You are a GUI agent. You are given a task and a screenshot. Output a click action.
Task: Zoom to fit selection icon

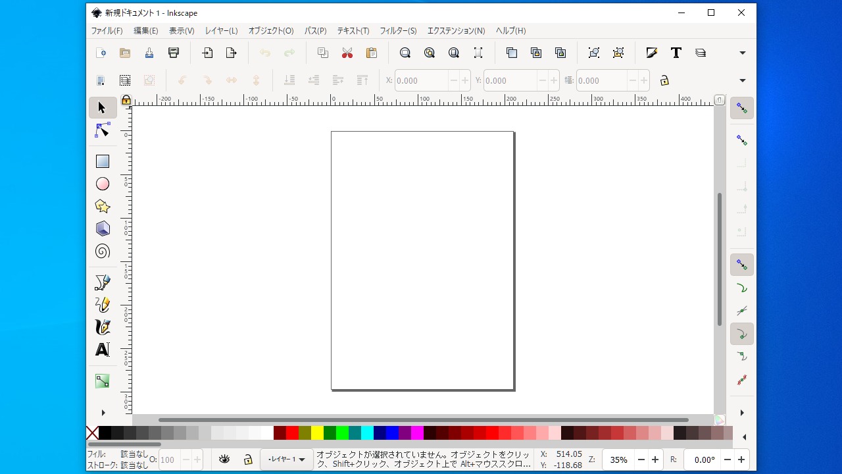[405, 53]
